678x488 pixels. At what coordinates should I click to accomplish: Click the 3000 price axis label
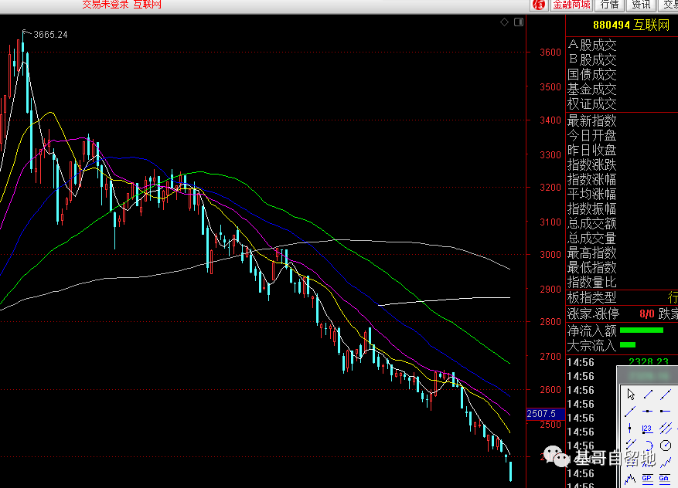click(550, 255)
